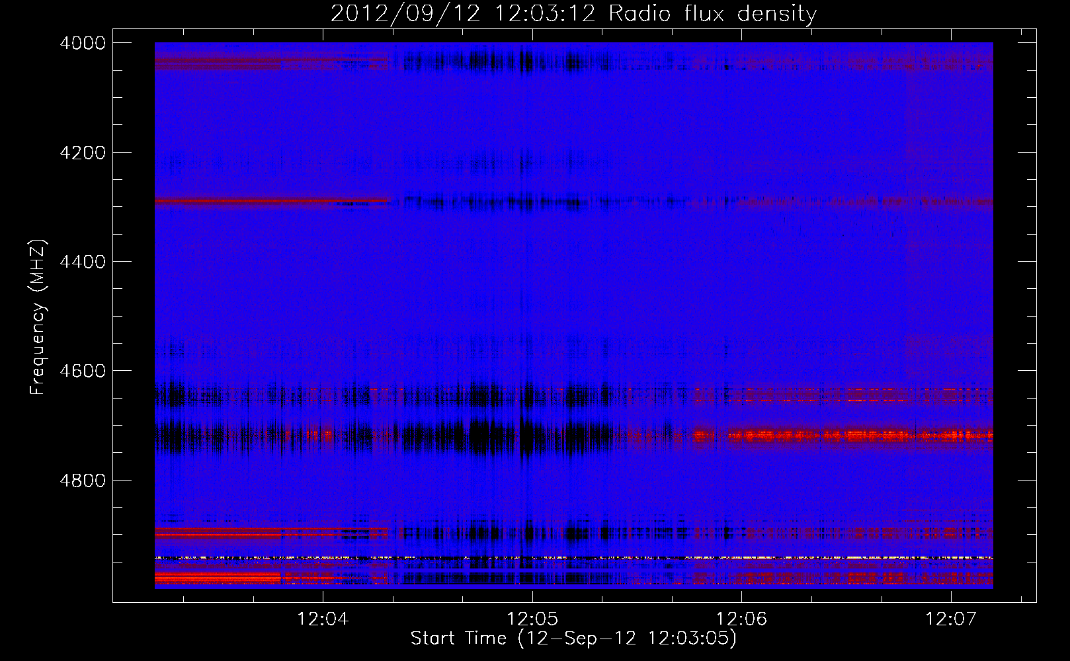Click the 12:06 time tick label

[742, 619]
